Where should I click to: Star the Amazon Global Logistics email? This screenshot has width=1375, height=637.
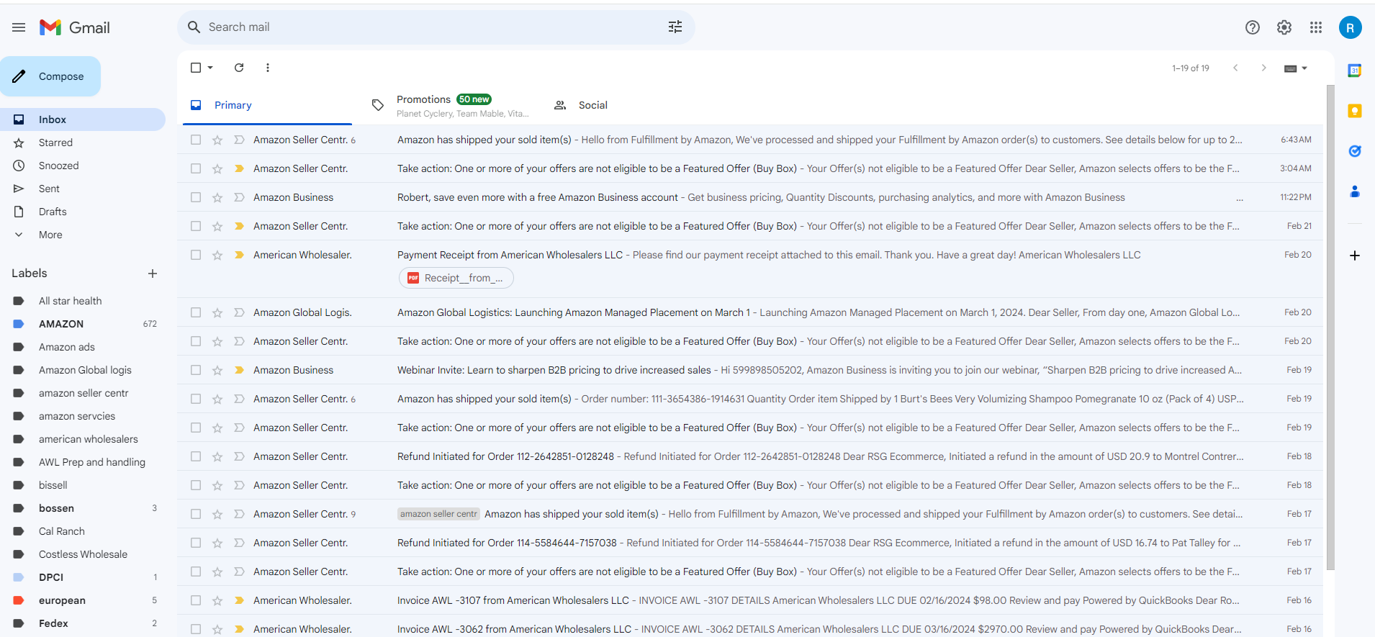[x=217, y=312]
